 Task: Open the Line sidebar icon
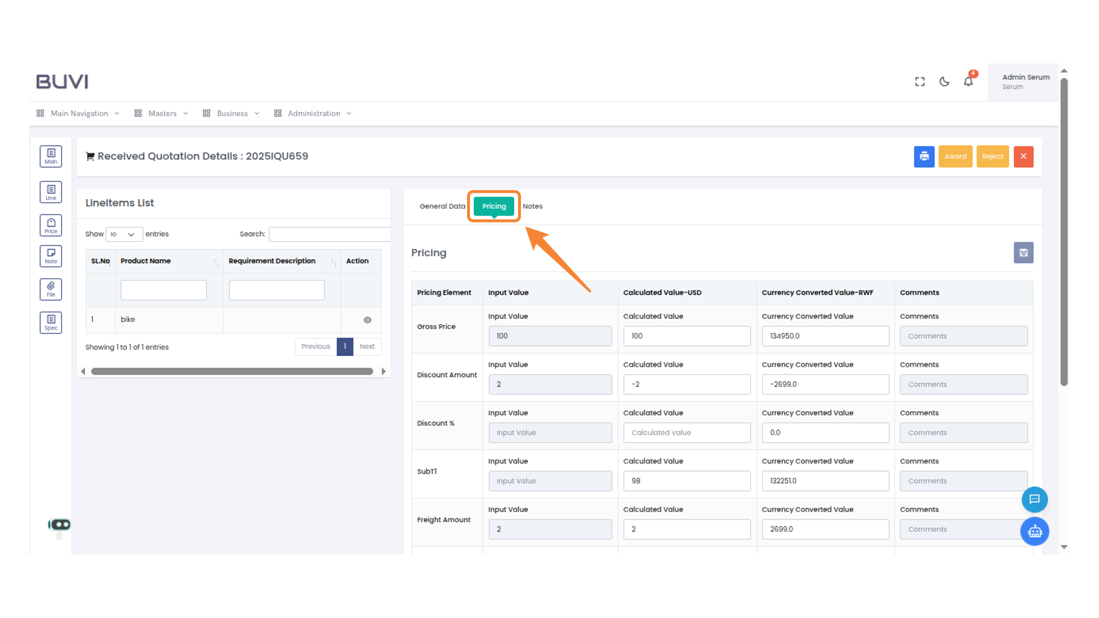click(51, 192)
